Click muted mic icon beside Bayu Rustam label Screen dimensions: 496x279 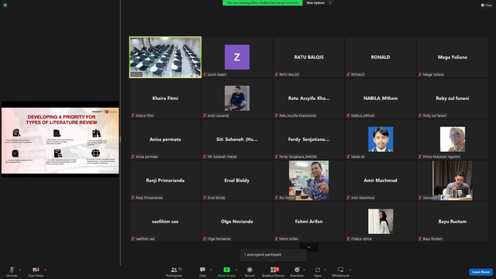(420, 239)
